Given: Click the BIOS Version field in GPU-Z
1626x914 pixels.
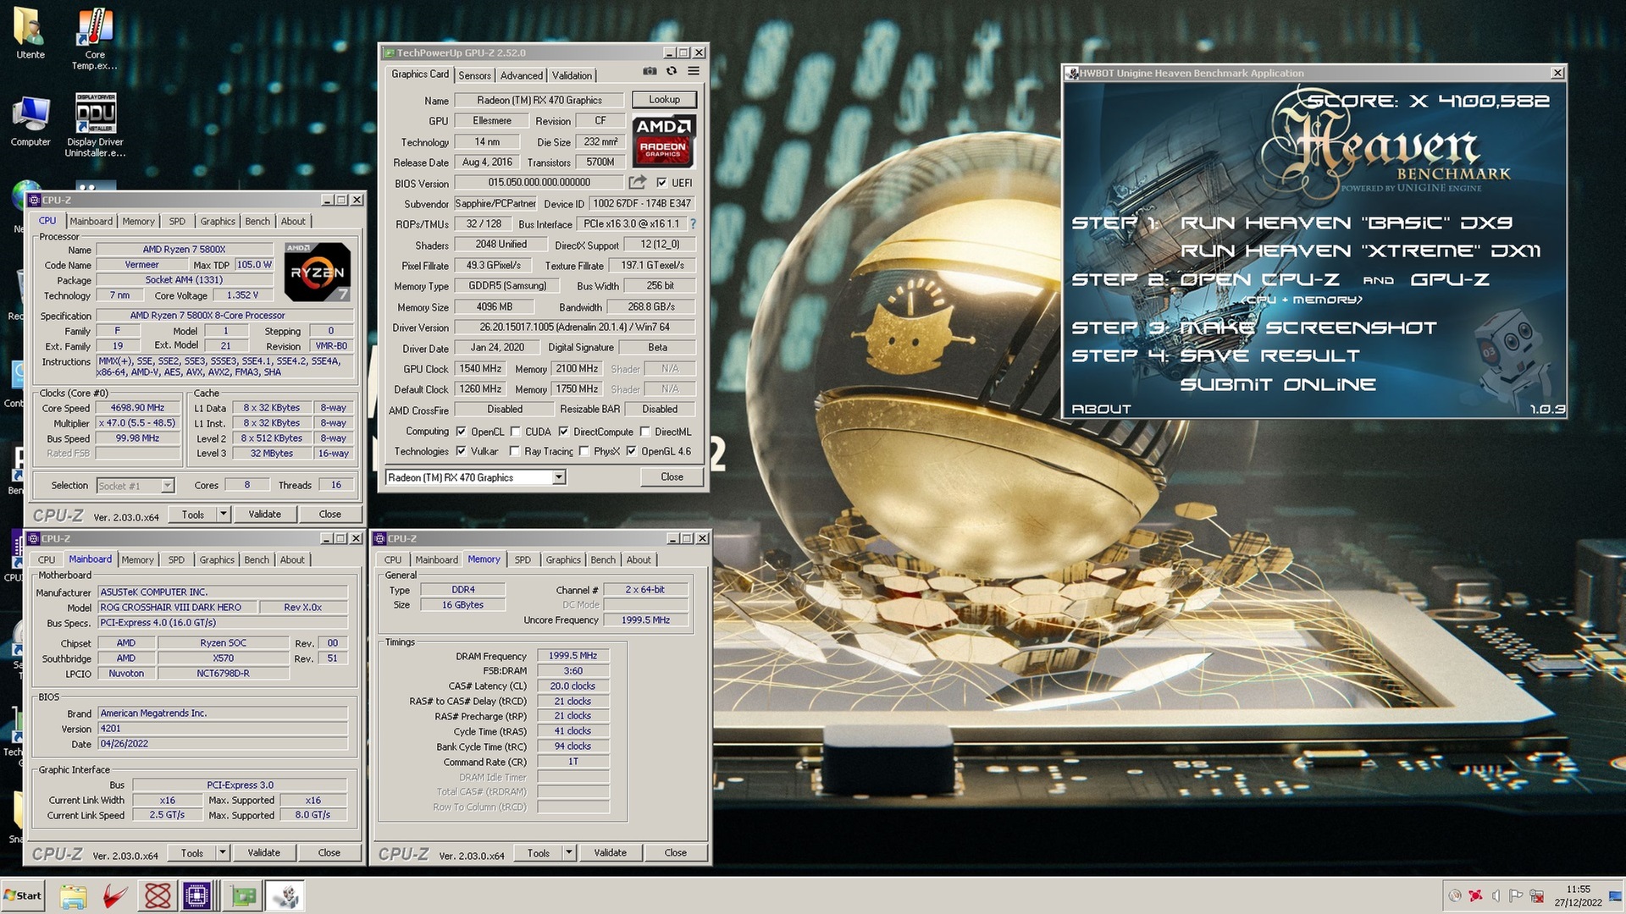Looking at the screenshot, I should (x=539, y=183).
